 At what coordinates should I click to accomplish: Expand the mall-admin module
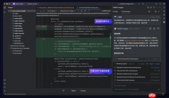[x=11, y=18]
